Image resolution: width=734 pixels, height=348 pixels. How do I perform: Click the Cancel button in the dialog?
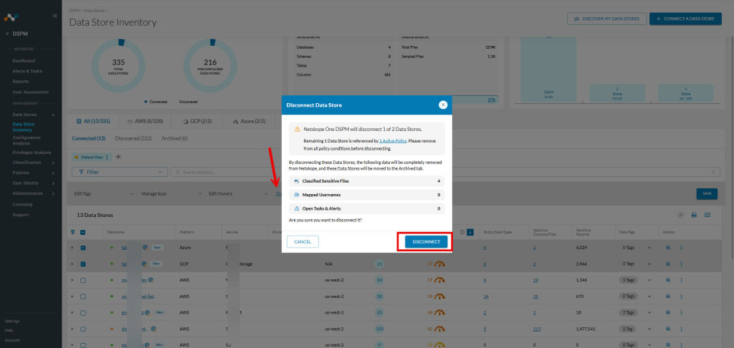click(302, 242)
